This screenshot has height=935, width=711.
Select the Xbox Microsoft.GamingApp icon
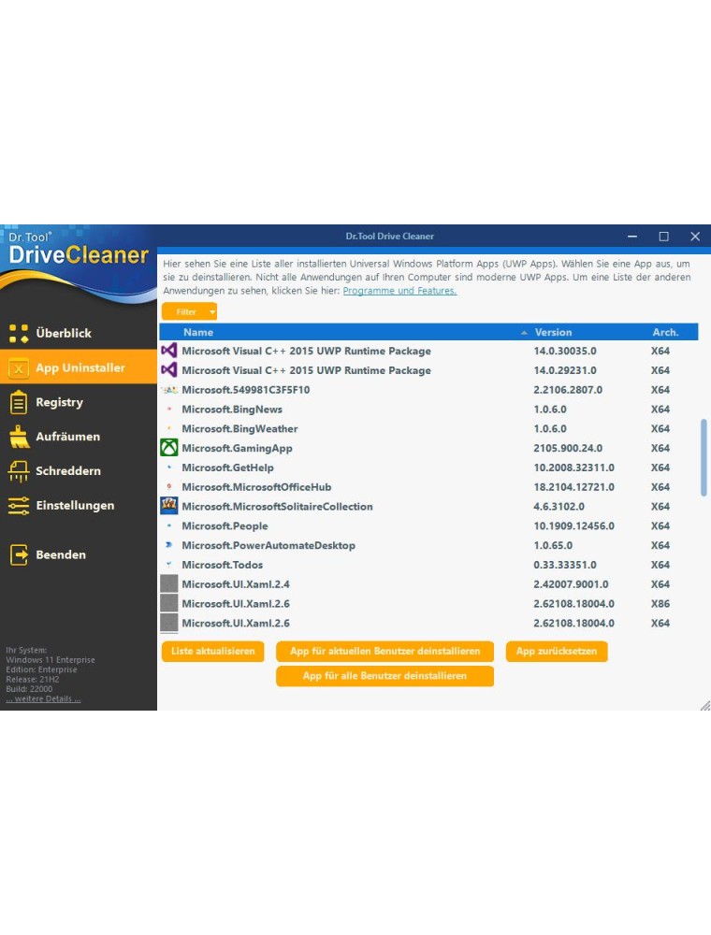point(169,448)
